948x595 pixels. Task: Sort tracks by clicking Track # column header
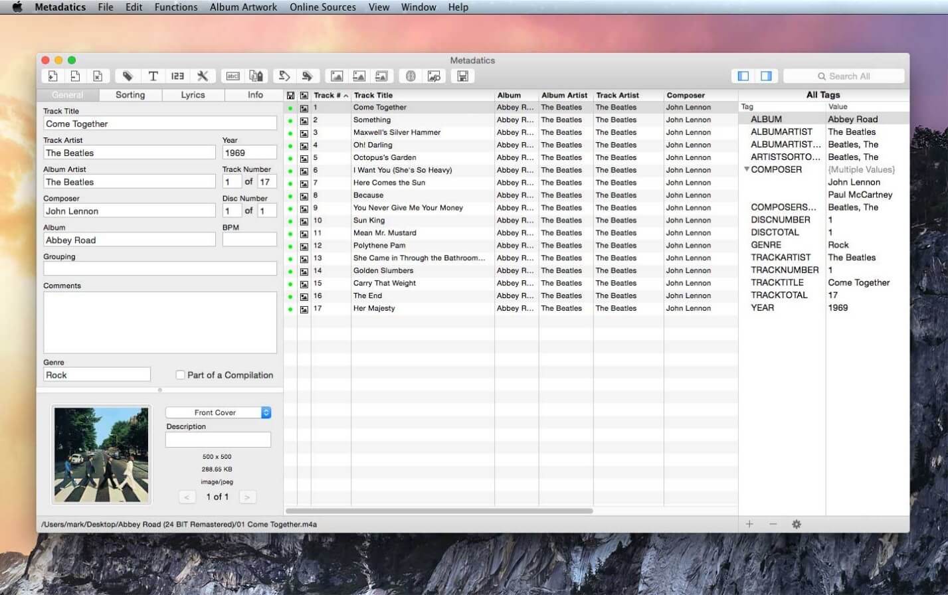click(x=330, y=95)
